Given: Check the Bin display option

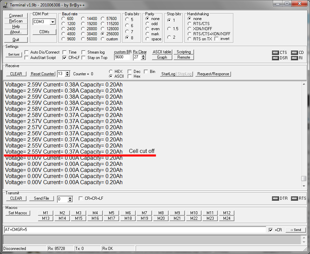Looking at the screenshot, I should [146, 72].
